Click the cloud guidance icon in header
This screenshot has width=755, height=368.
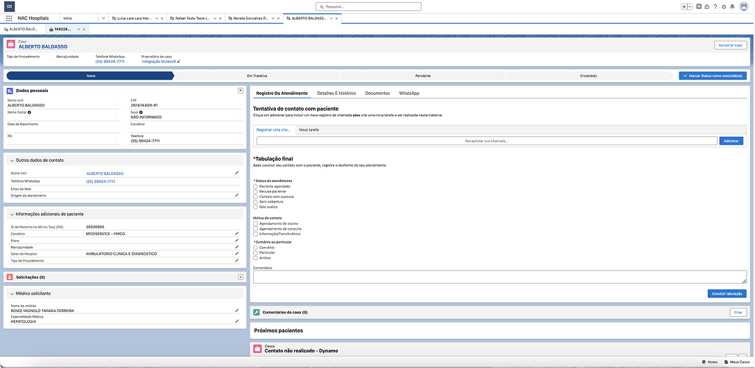(706, 7)
